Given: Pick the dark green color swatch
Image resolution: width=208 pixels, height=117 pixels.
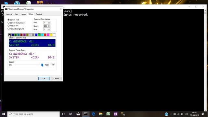Looking at the screenshot, I should point(16,35).
